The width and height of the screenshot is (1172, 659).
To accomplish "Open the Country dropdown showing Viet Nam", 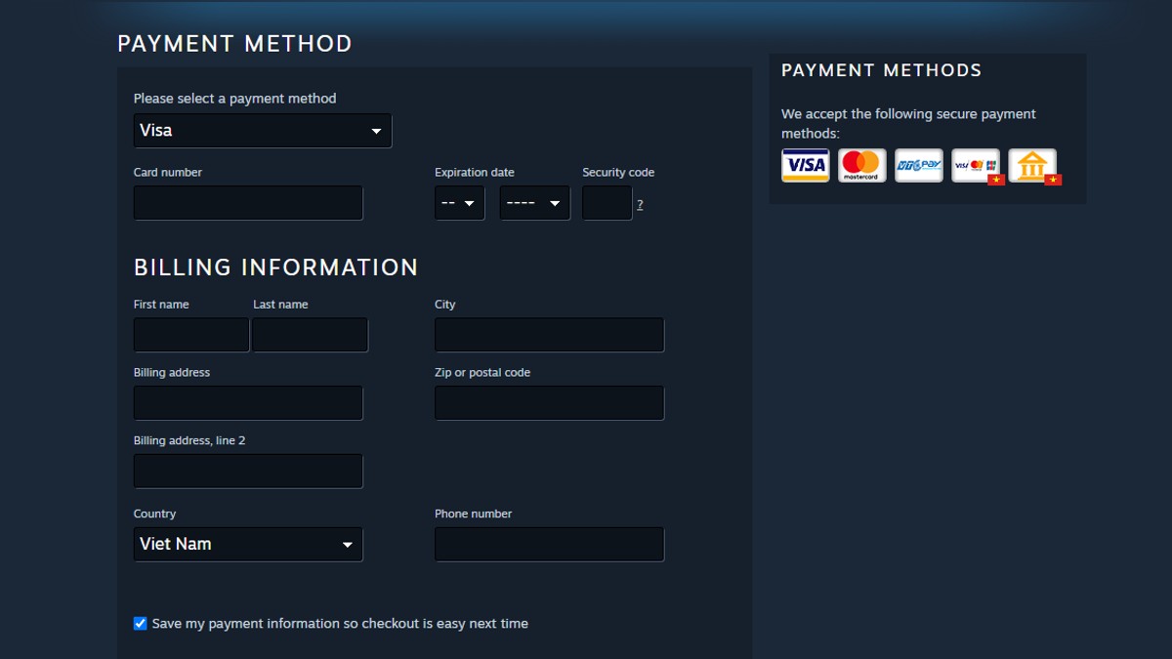I will point(248,545).
